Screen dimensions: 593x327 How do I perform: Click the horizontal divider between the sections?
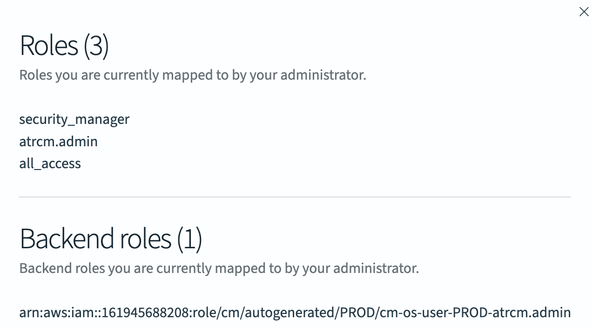point(295,197)
